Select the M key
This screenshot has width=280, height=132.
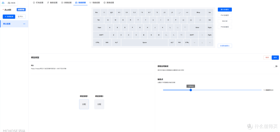click(x=159, y=35)
